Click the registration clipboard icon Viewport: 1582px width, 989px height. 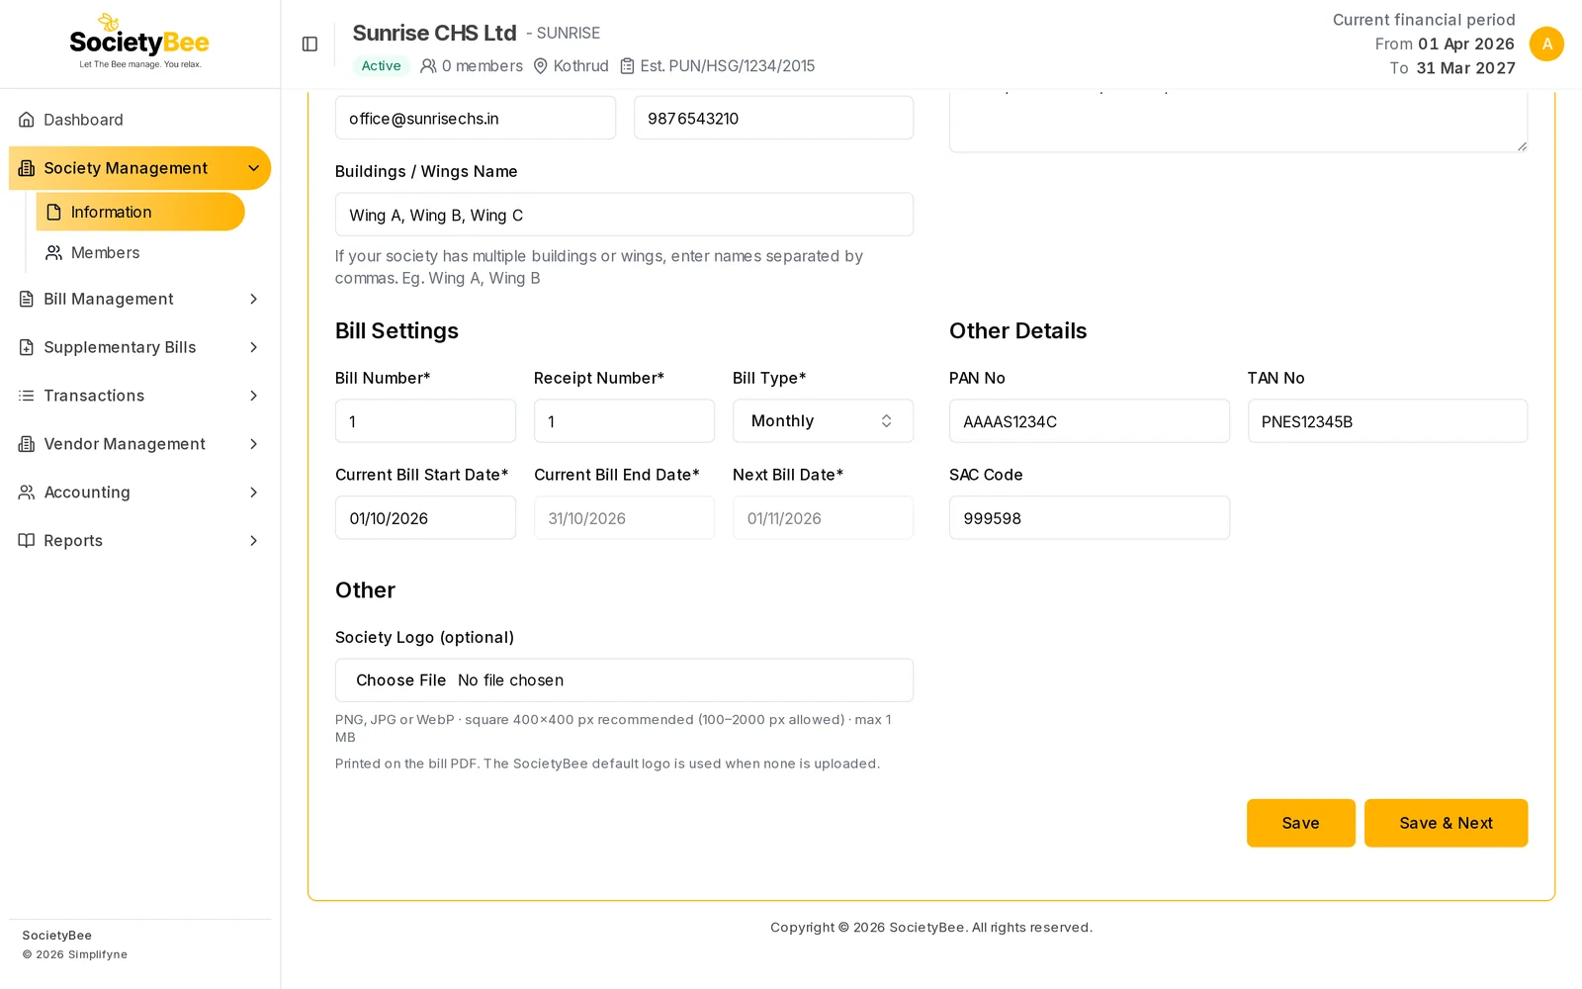[x=627, y=66]
